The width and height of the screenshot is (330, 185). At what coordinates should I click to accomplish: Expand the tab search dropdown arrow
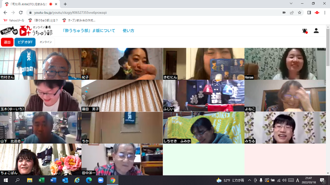point(291,4)
